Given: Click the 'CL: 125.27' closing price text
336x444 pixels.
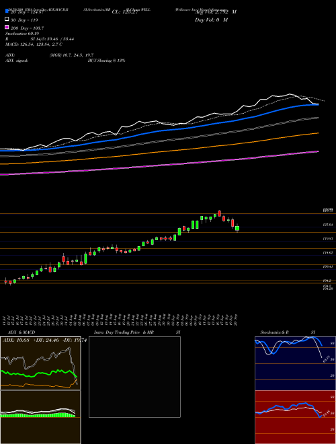Looking at the screenshot, I should [125, 12].
